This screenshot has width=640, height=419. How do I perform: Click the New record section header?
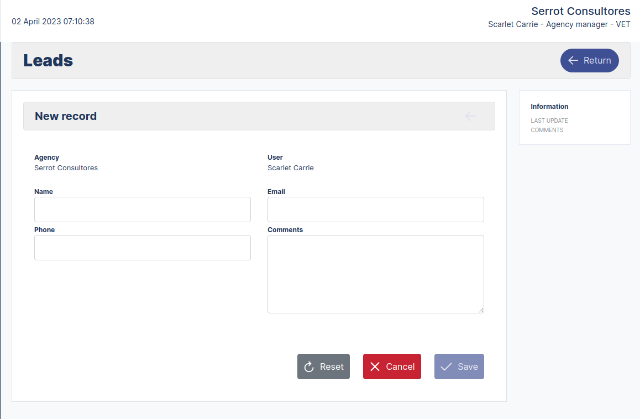pyautogui.click(x=66, y=116)
